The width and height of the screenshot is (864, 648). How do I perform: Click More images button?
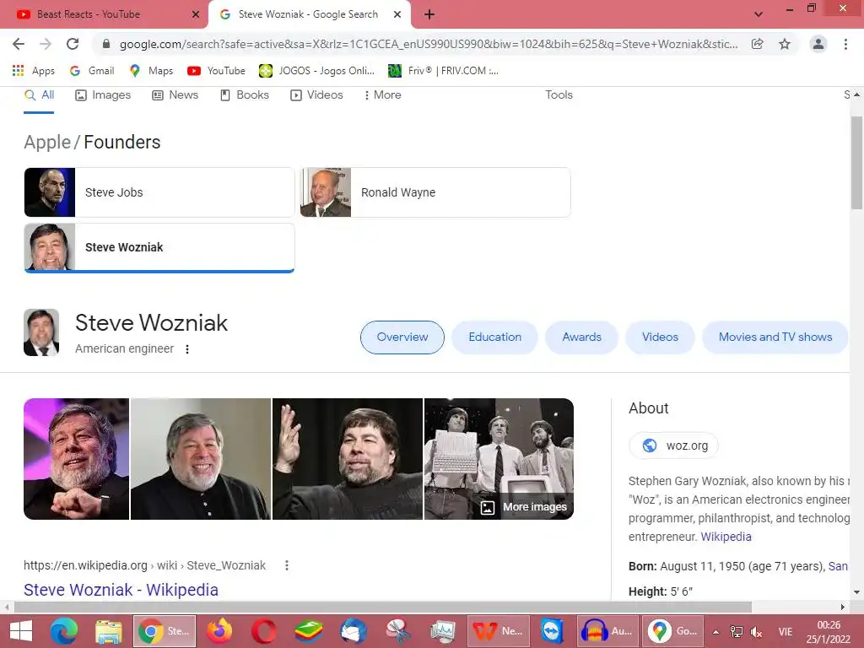523,507
